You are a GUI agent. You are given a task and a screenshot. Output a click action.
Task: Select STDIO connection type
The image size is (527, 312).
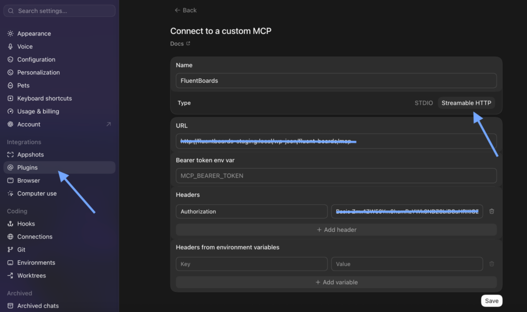coord(424,103)
